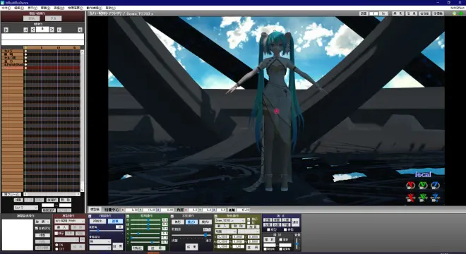The image size is (466, 254).
Task: Open the camera/light/accessory model dropdown
Action: click(x=69, y=221)
